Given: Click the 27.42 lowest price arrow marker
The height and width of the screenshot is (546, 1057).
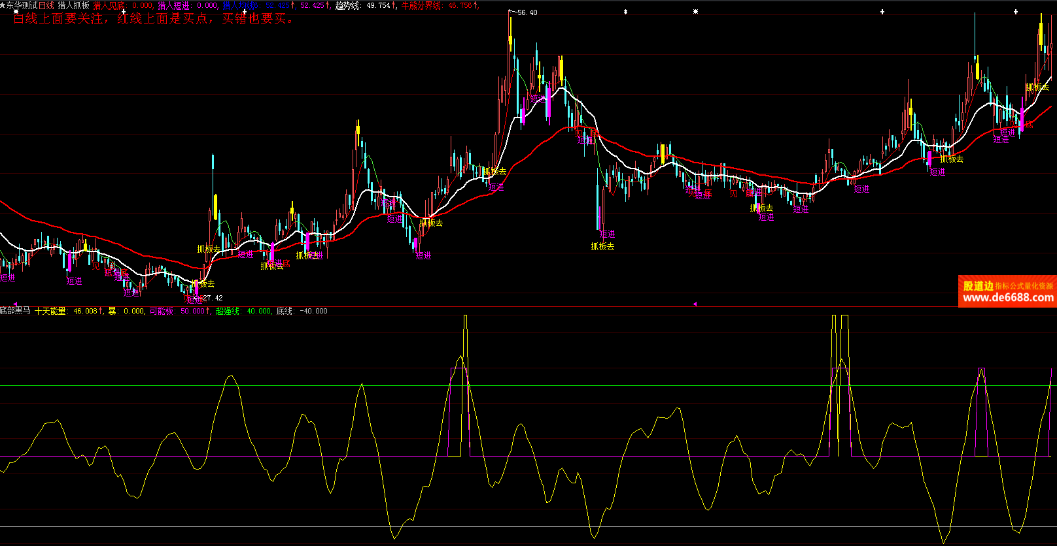Looking at the screenshot, I should pos(211,298).
